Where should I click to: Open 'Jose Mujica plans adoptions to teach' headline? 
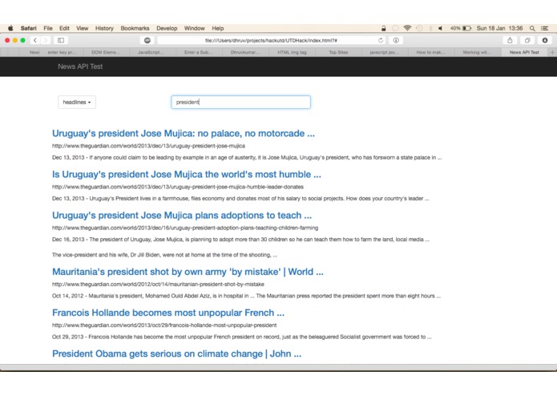click(182, 215)
